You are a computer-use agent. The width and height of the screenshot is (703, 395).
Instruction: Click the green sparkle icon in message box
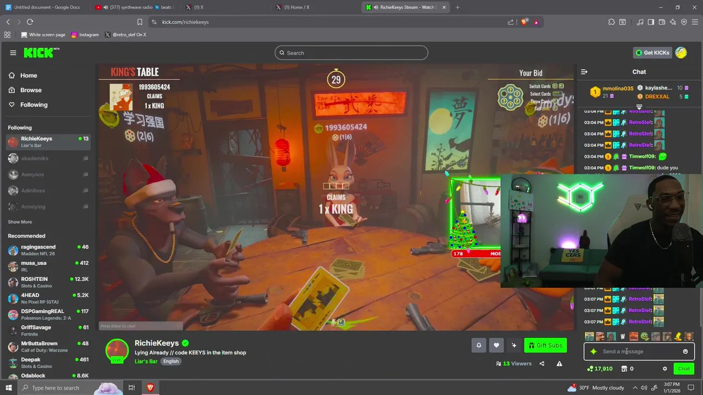(593, 352)
